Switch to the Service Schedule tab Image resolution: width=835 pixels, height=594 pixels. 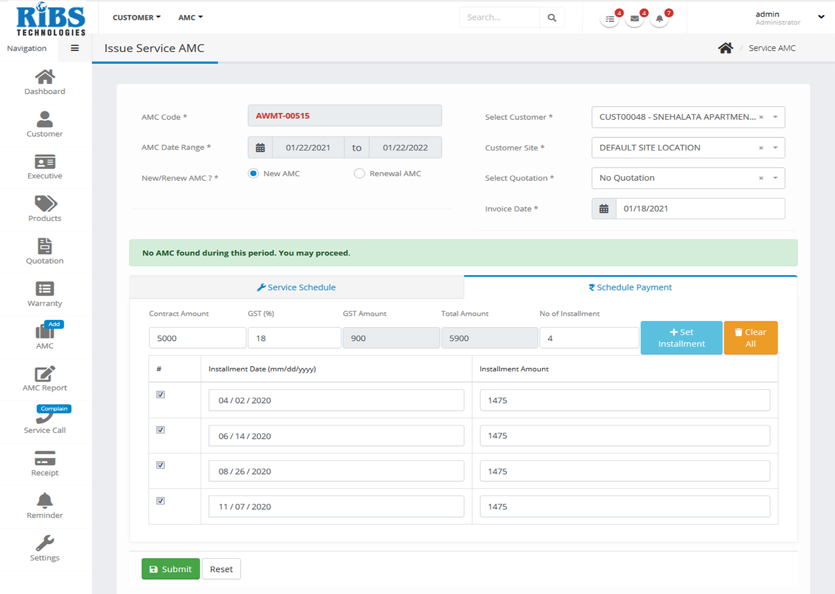(297, 287)
